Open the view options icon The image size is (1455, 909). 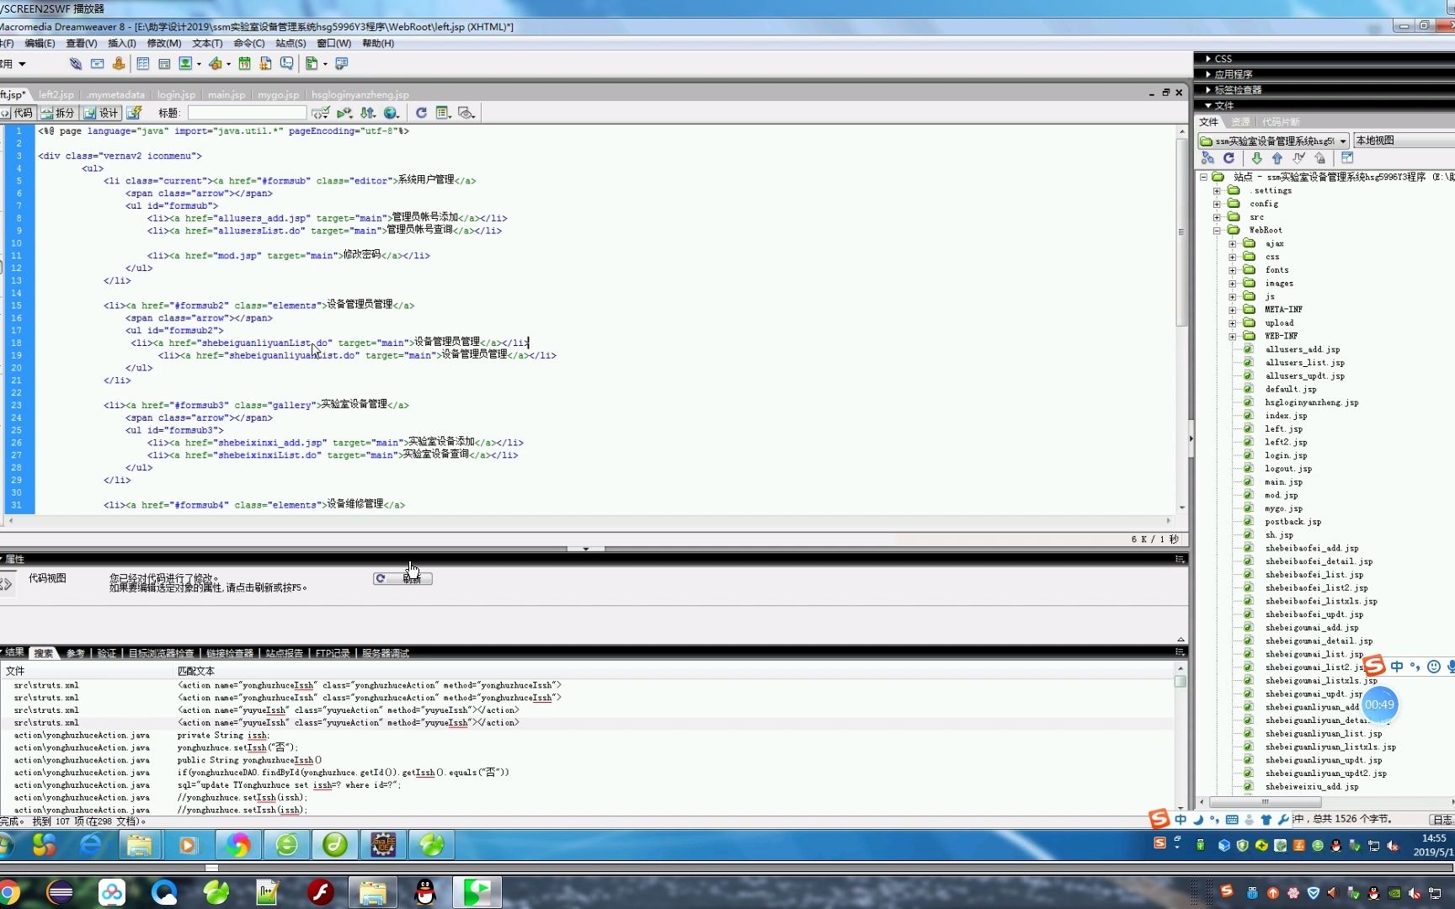click(444, 113)
